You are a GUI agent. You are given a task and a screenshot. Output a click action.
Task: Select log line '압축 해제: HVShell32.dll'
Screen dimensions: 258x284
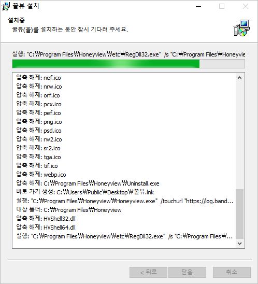[46, 219]
